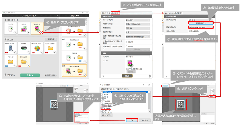Open the カラーモード 24ビットカラー dropdown
The image size is (241, 126).
(x=137, y=20)
